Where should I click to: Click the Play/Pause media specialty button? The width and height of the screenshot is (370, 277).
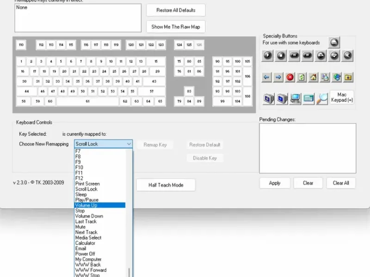click(x=267, y=55)
